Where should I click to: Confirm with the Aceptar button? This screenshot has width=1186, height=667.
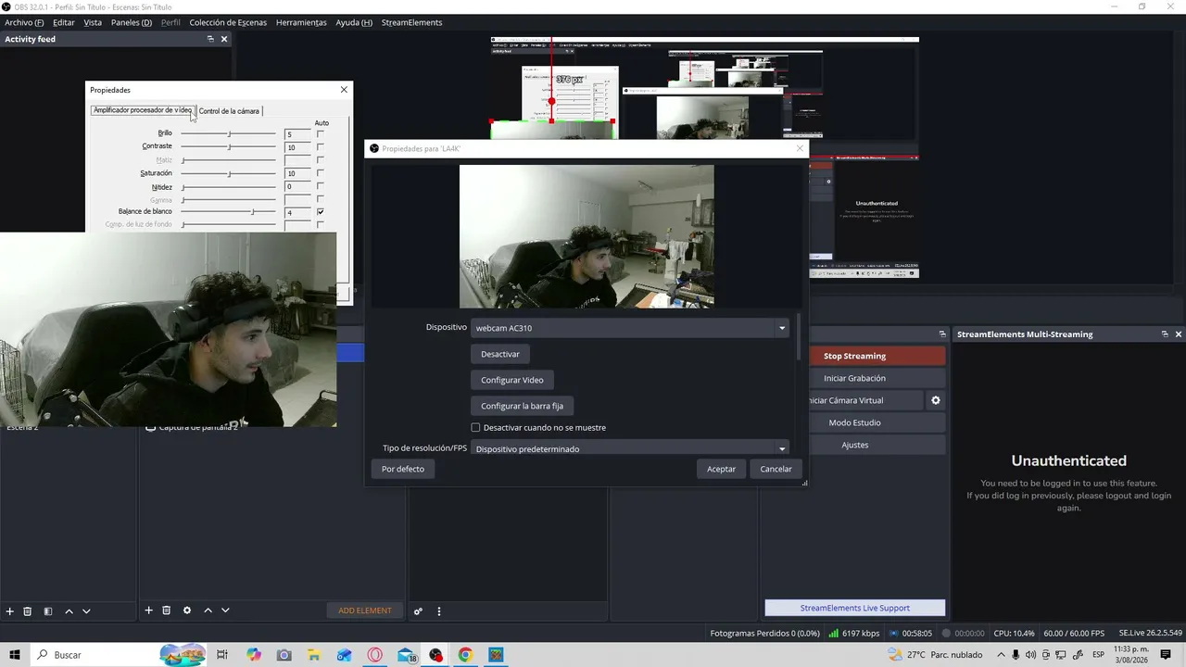pos(721,469)
